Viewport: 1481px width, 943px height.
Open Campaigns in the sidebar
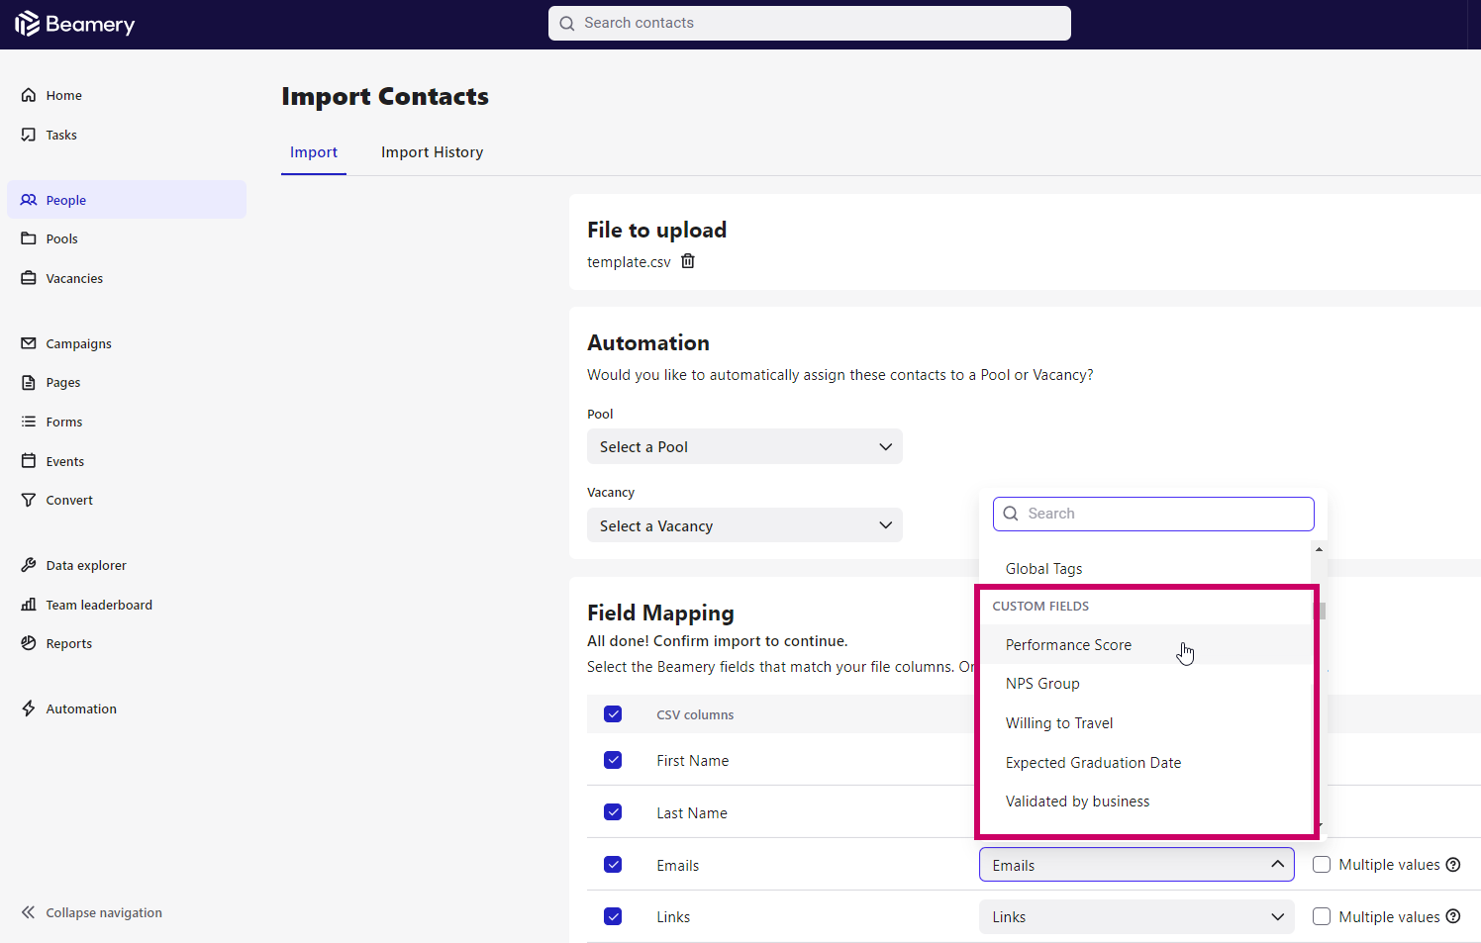[127, 344]
